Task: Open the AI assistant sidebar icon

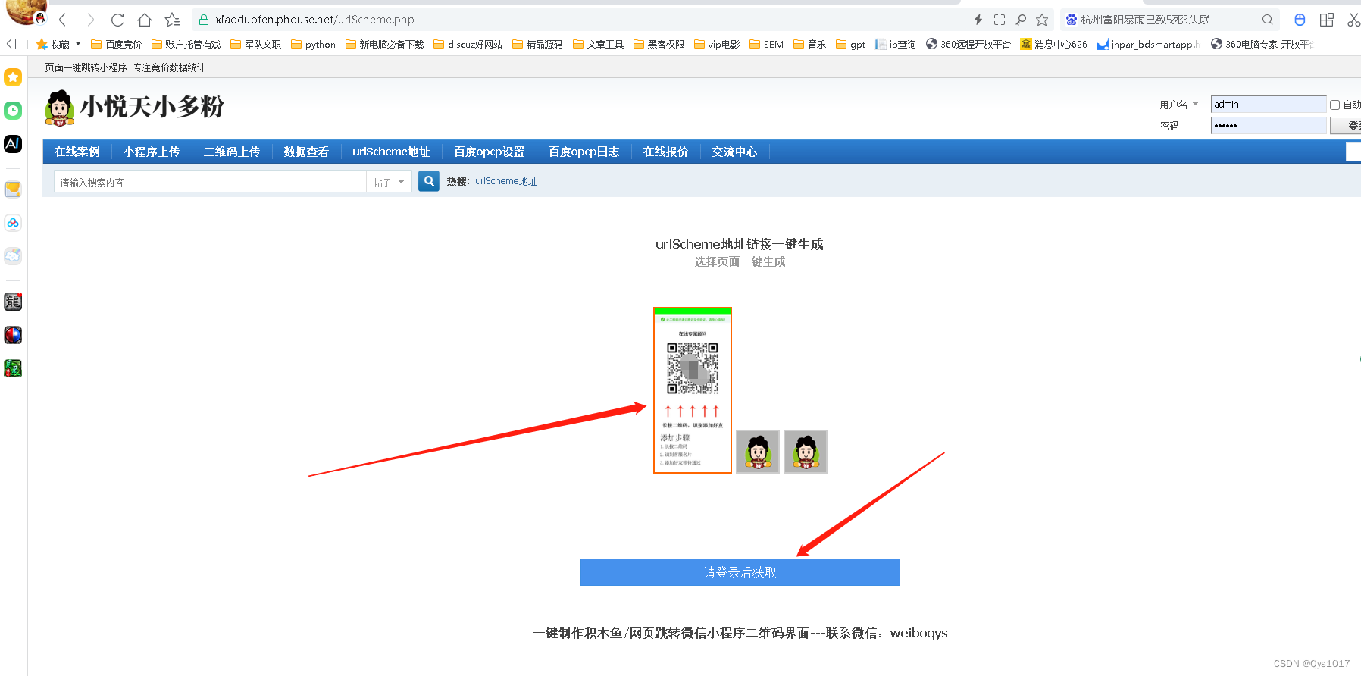Action: click(x=13, y=144)
